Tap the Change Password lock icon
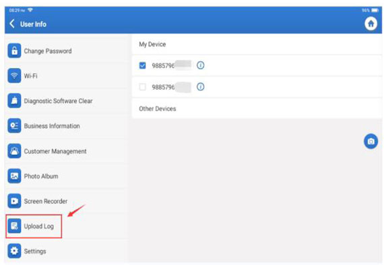384x265 pixels. (x=14, y=51)
